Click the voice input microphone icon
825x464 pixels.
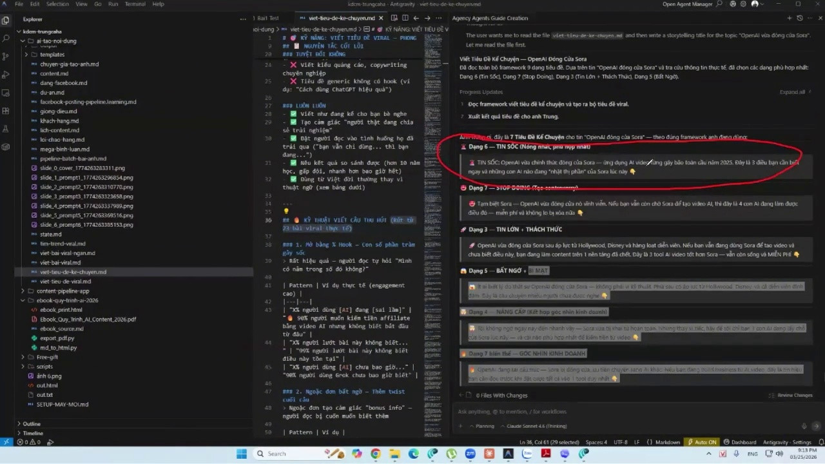[804, 426]
